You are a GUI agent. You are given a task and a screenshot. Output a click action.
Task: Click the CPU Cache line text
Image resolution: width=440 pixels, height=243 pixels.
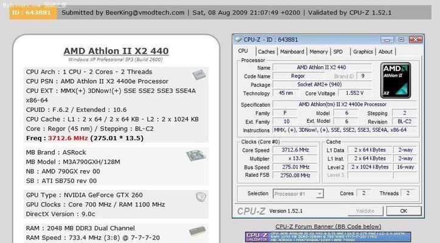(112, 119)
